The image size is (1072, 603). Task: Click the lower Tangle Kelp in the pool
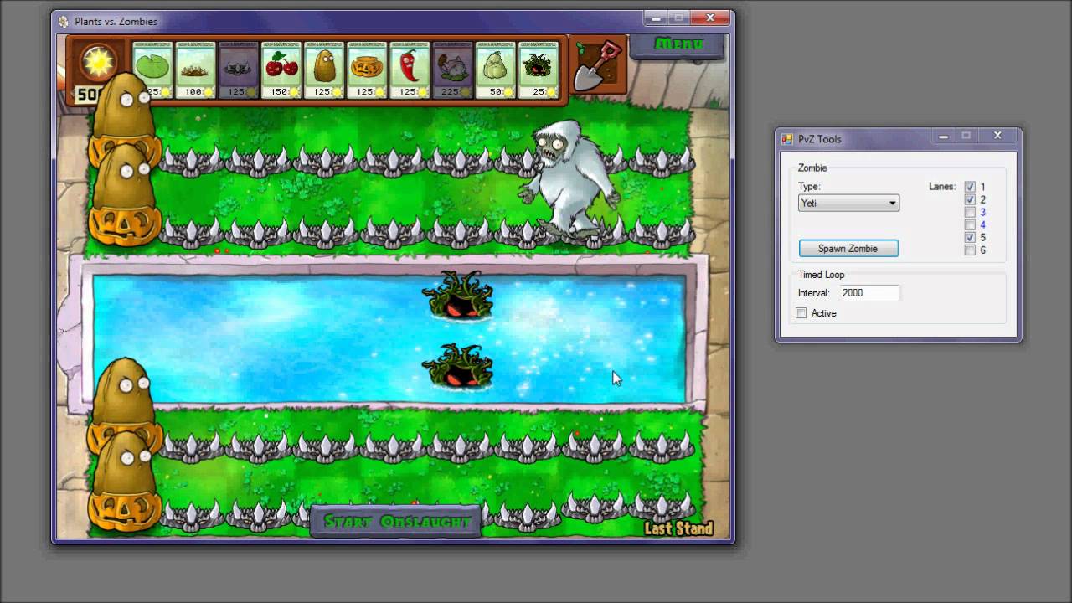point(457,368)
